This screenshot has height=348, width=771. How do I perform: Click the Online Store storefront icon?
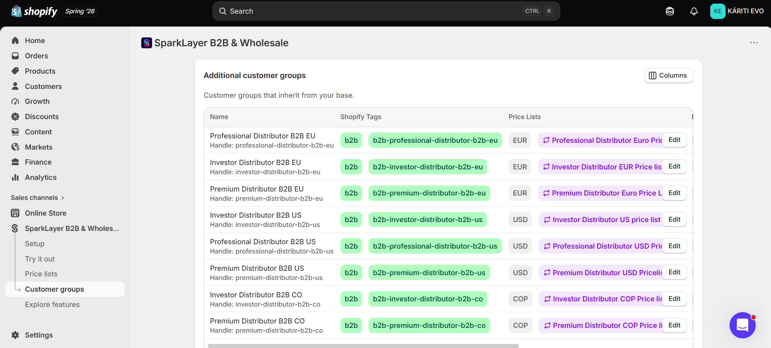pos(15,213)
